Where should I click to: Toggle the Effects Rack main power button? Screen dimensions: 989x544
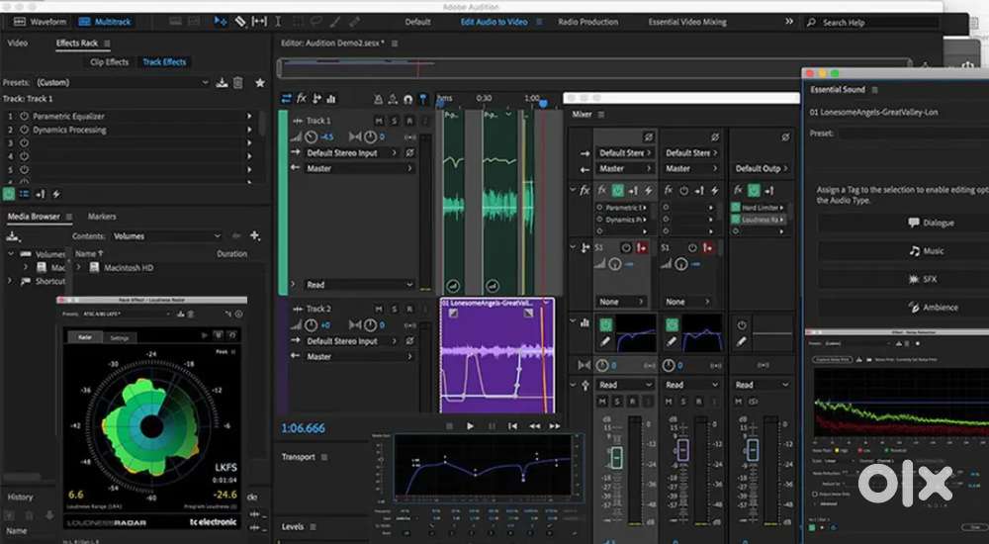[x=9, y=195]
